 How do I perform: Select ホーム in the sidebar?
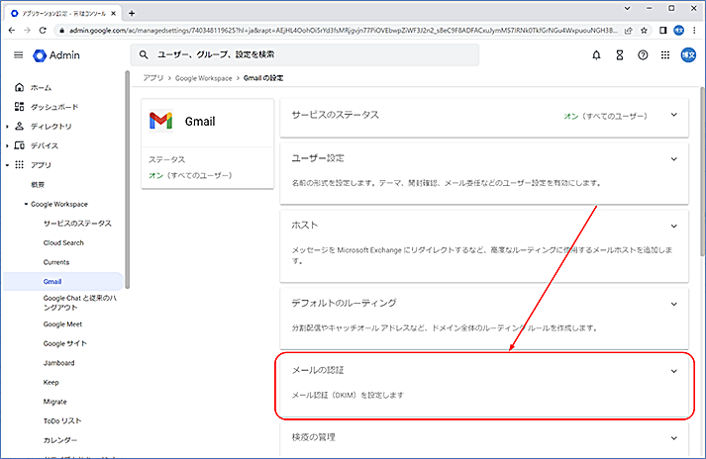tap(41, 88)
